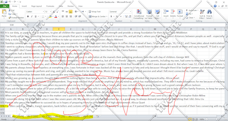Save the workbook from Quick Access Toolbar

click(6, 2)
